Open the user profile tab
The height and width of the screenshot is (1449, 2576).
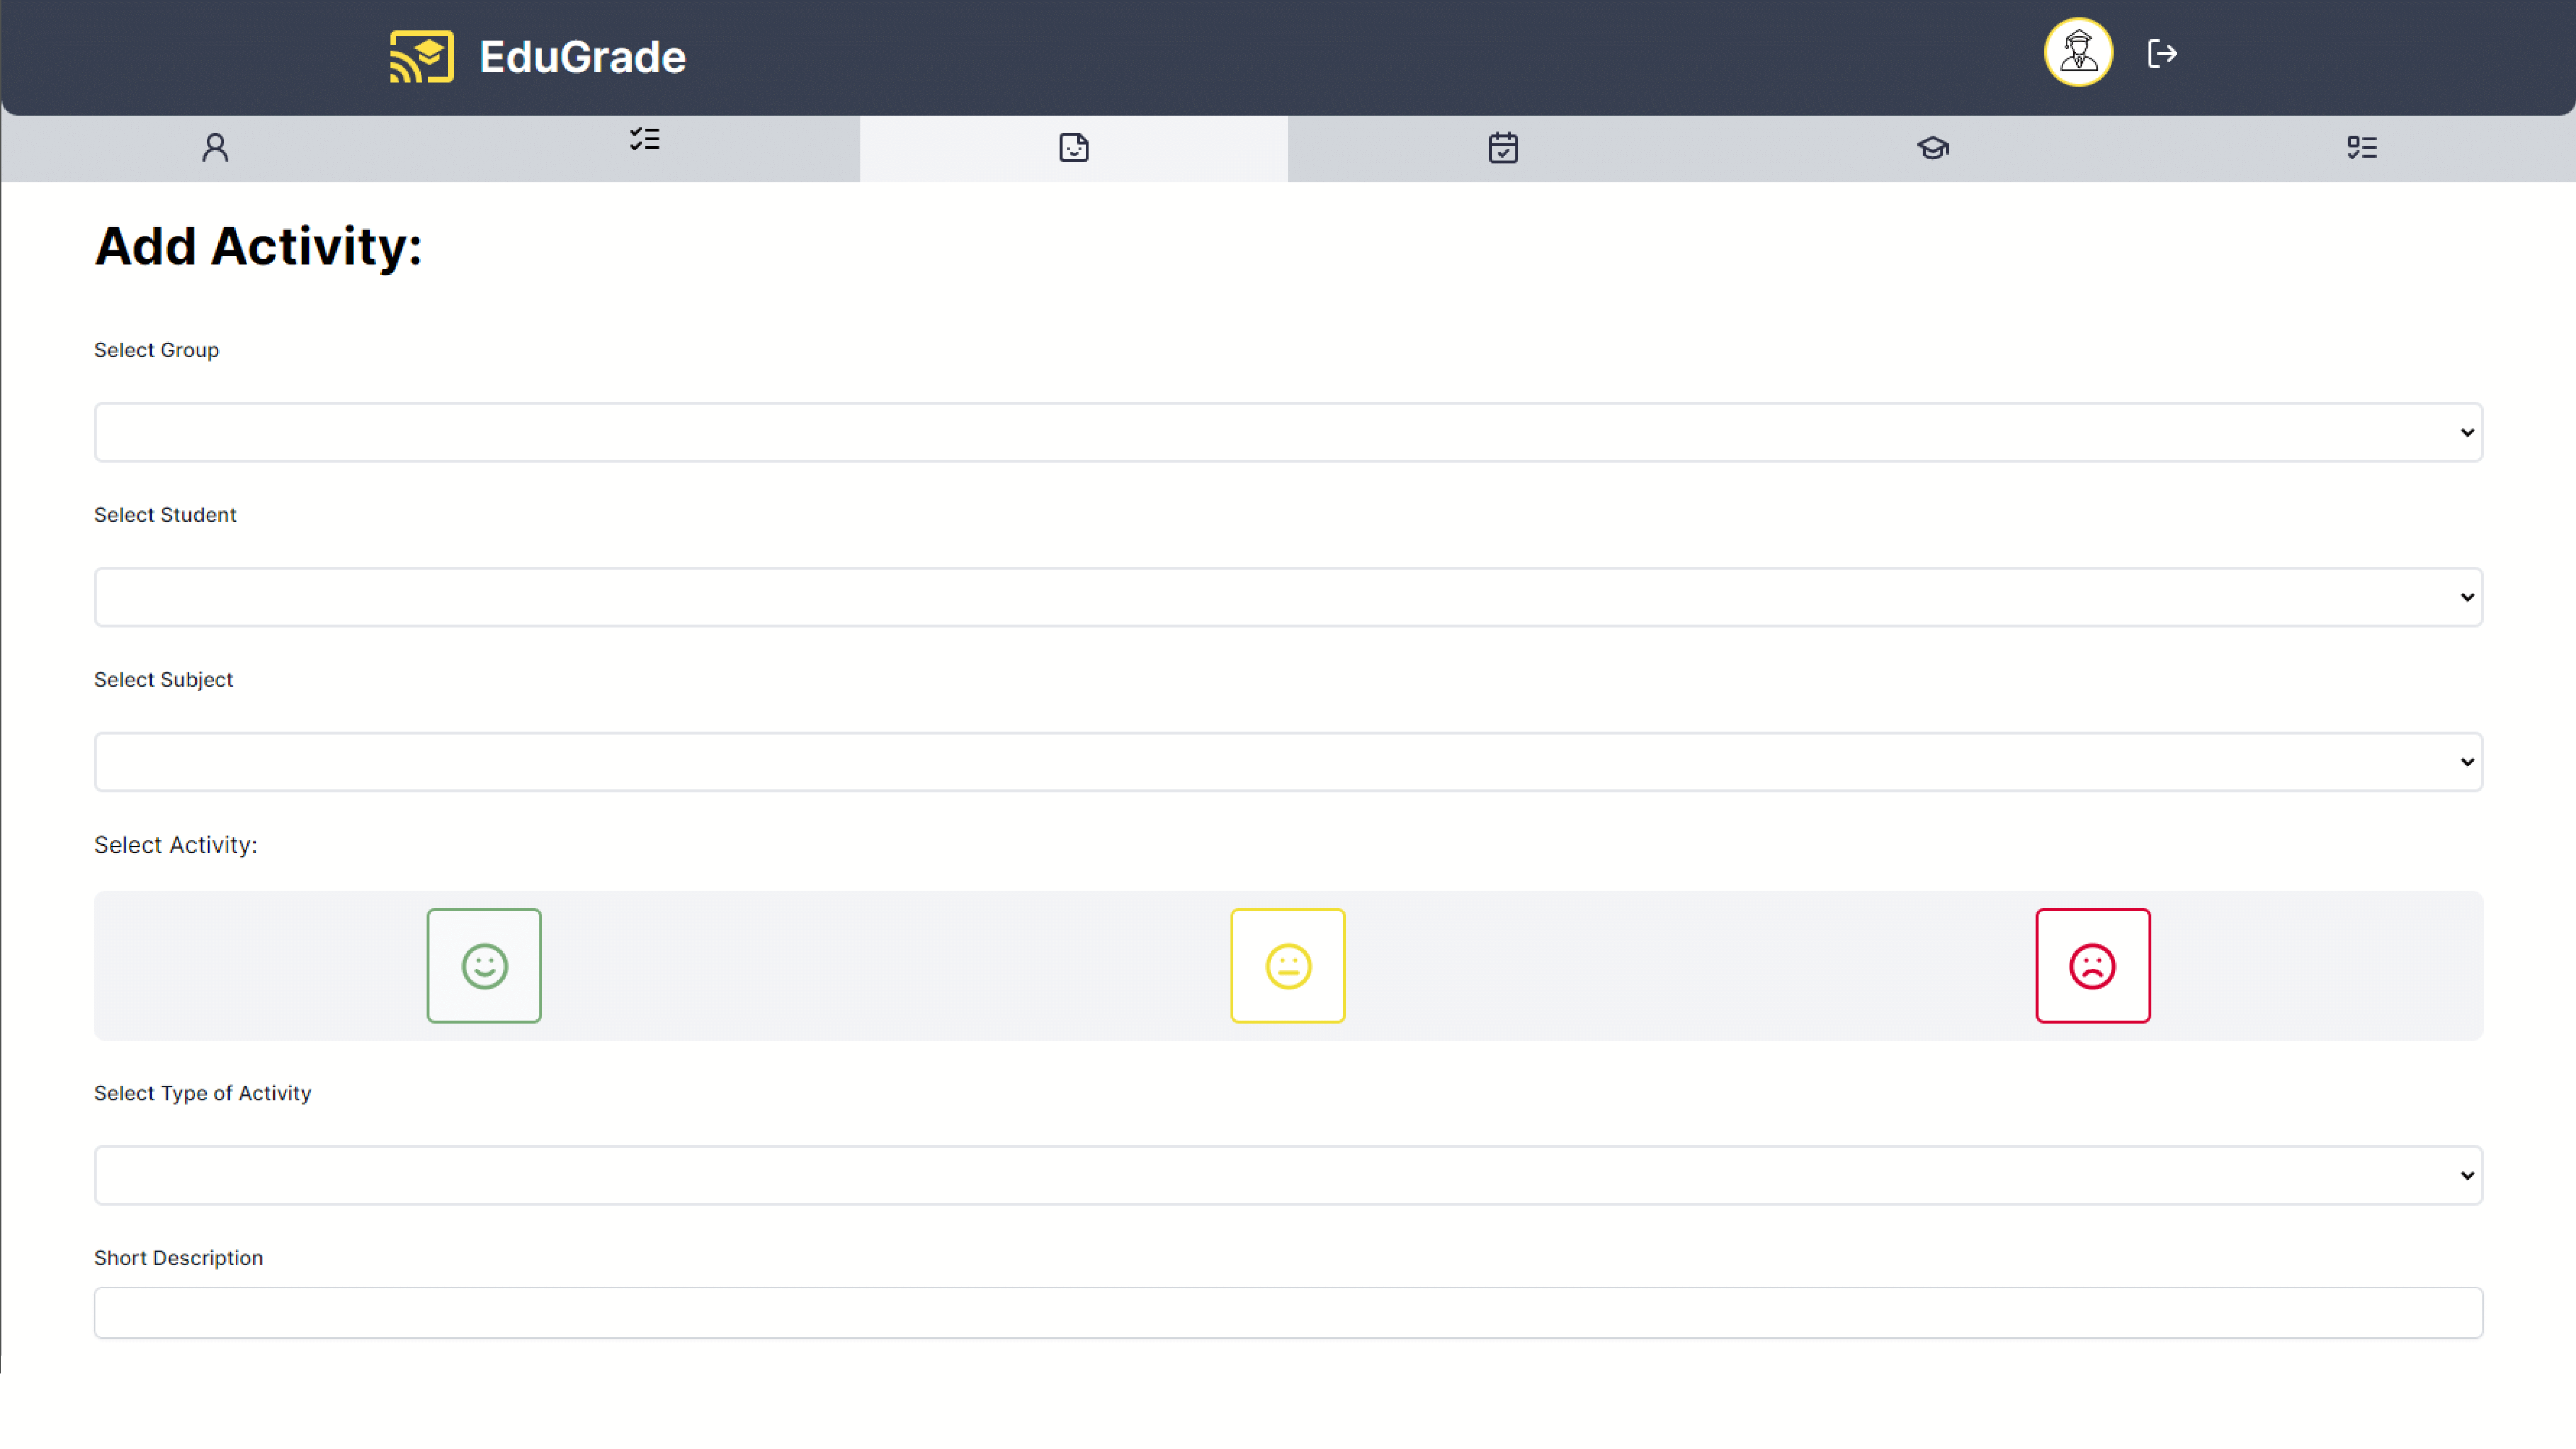pos(215,148)
